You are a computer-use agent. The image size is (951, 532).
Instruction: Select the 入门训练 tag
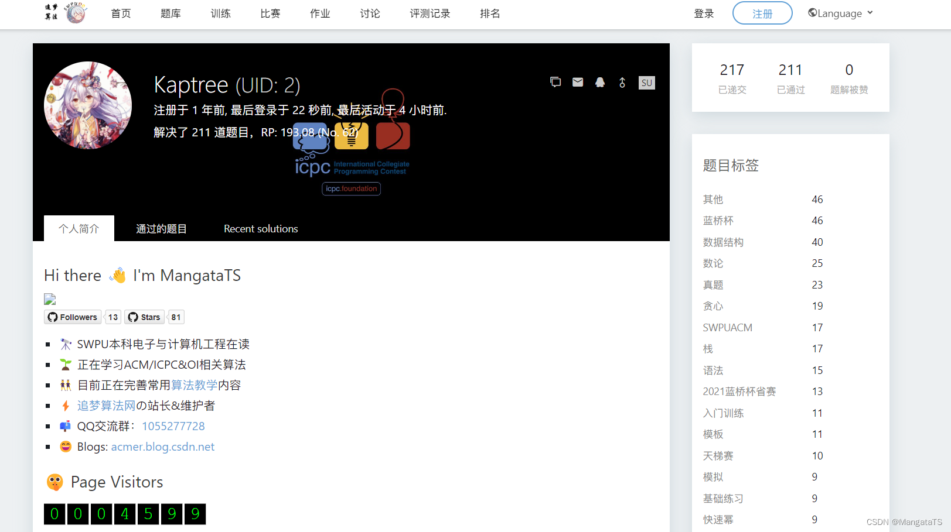tap(723, 413)
